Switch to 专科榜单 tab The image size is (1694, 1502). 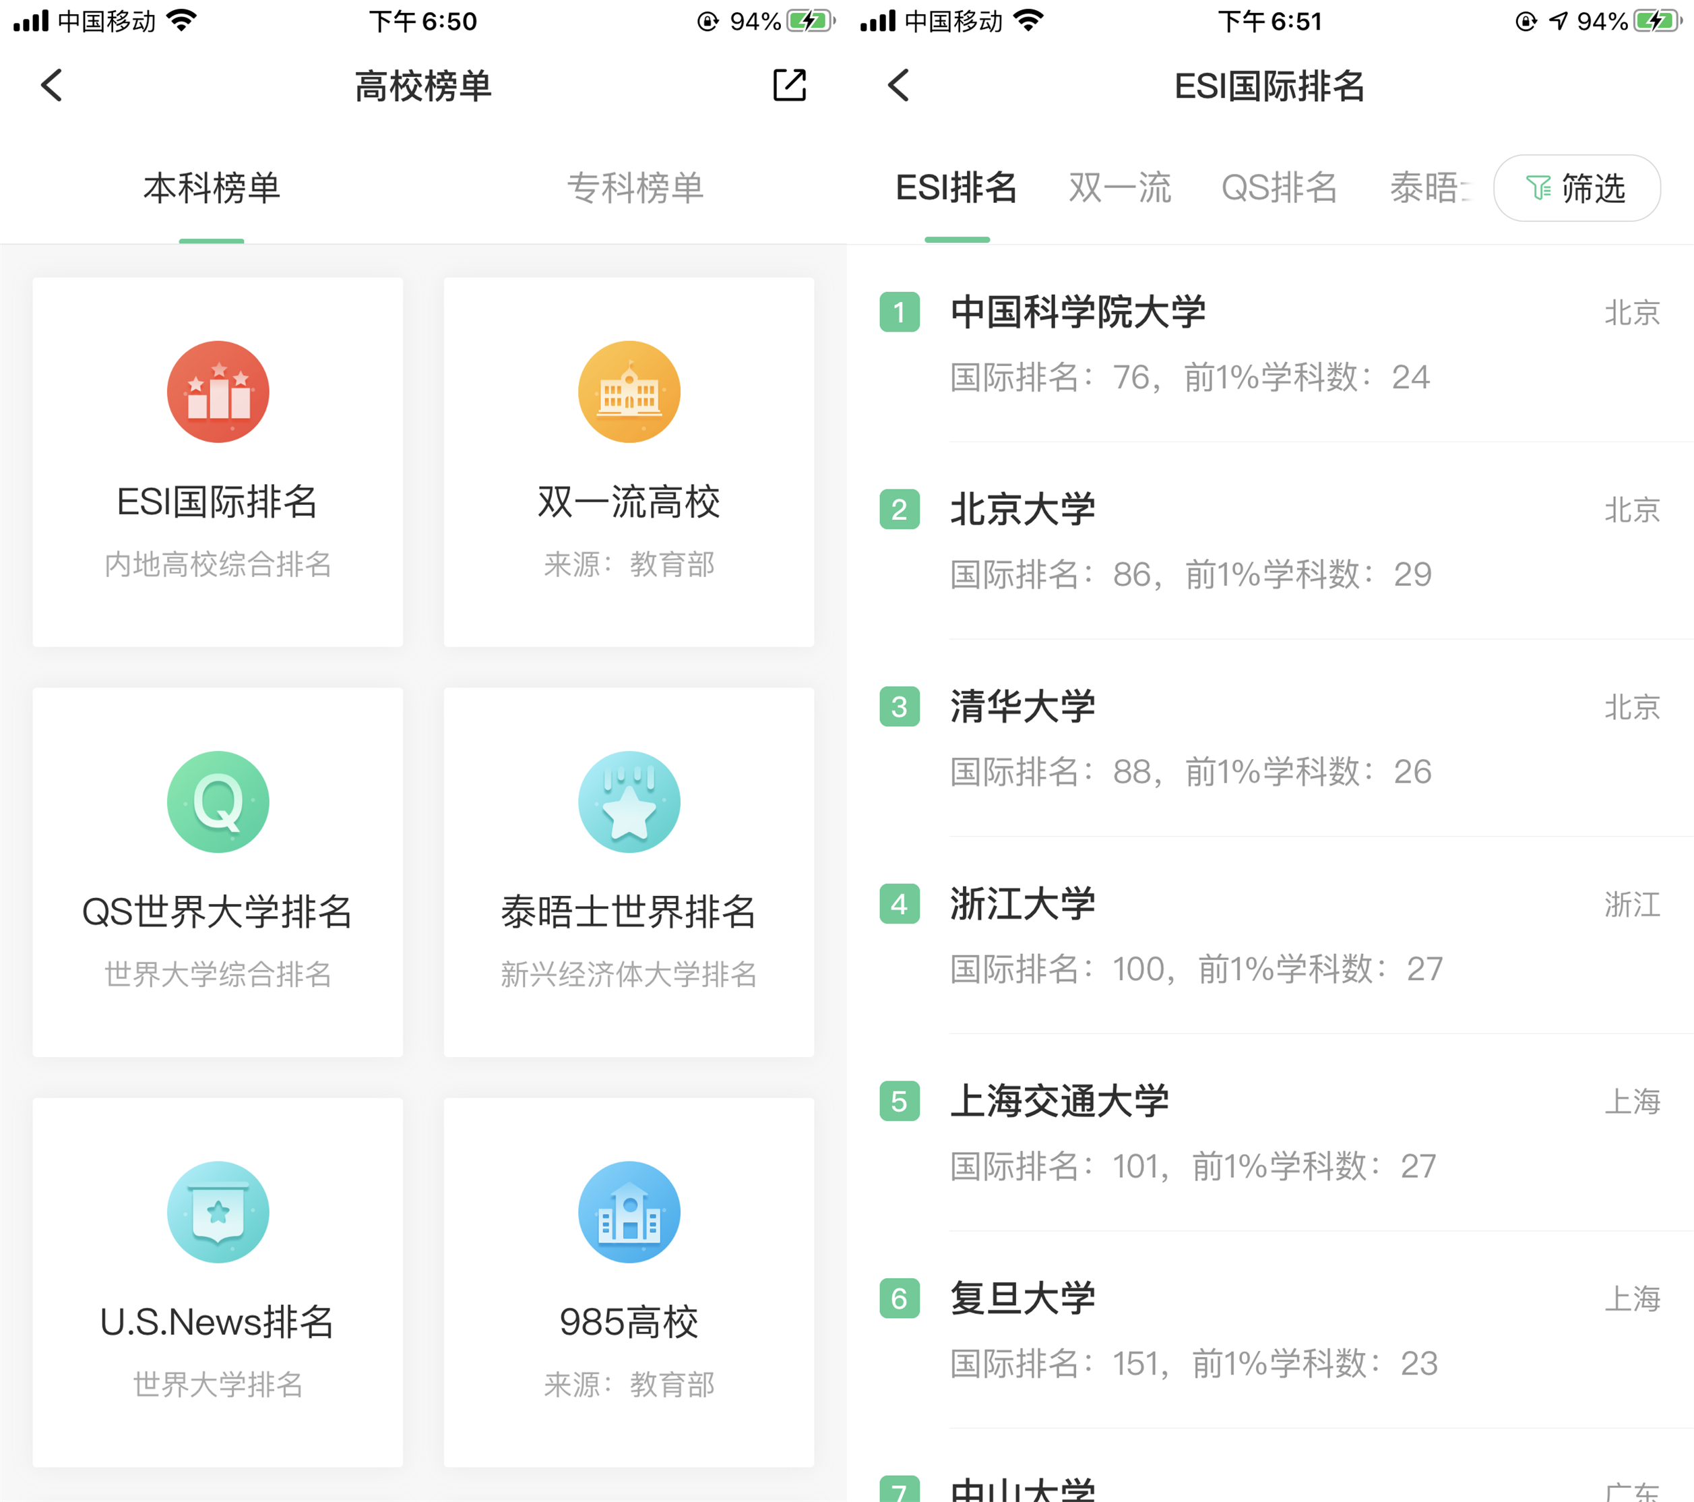635,187
